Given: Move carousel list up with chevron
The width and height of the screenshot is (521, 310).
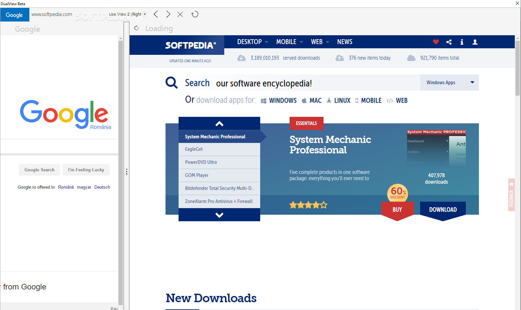Looking at the screenshot, I should [219, 123].
